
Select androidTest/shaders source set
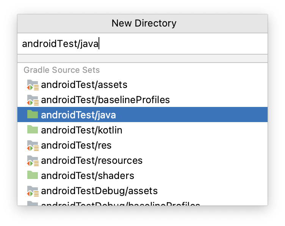88,176
